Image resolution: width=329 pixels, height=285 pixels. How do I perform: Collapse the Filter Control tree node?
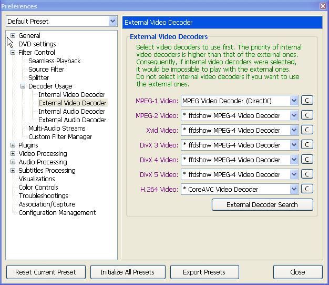pos(13,53)
